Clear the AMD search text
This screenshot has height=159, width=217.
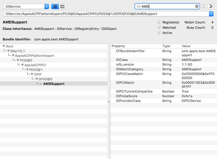click(x=197, y=6)
